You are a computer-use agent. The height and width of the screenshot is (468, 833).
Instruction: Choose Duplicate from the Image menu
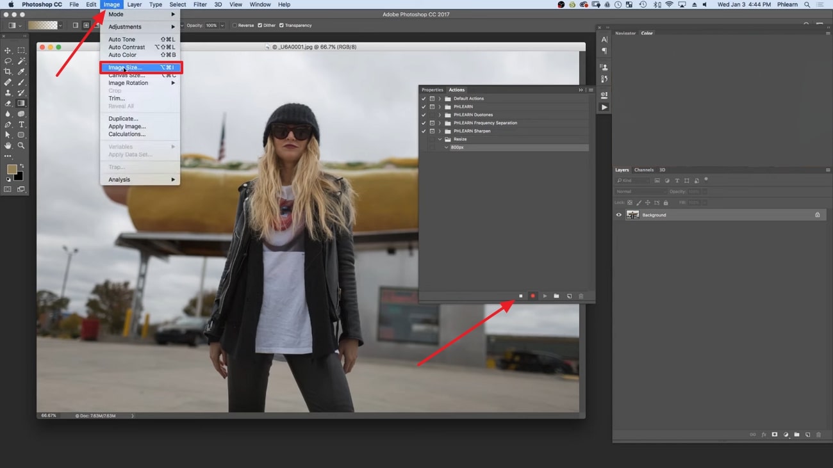141,118
